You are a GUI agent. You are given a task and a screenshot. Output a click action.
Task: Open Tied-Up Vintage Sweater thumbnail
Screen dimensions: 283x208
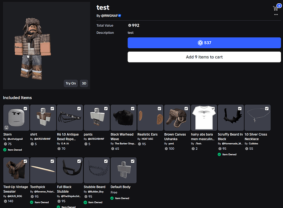coord(16,170)
